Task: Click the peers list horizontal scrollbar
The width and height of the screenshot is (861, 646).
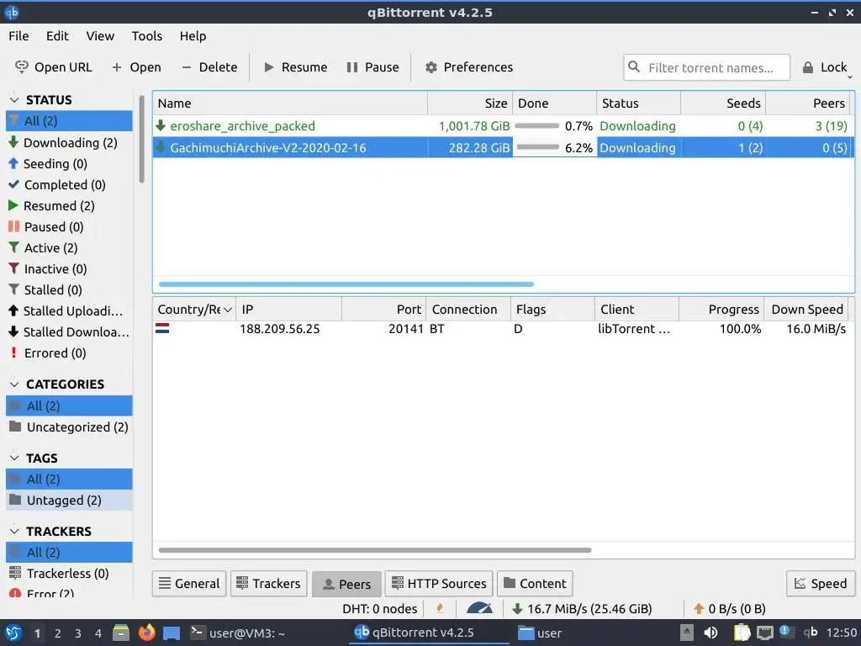Action: pyautogui.click(x=374, y=550)
